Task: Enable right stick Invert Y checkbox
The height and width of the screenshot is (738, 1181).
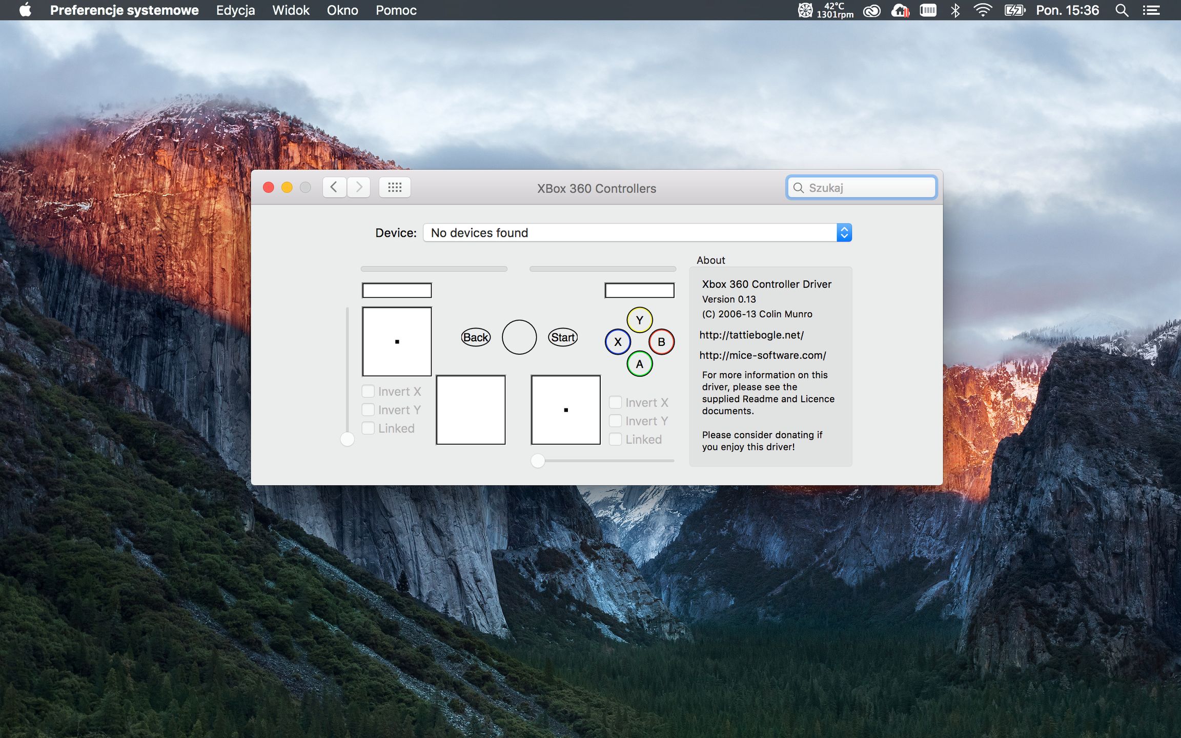Action: coord(615,421)
